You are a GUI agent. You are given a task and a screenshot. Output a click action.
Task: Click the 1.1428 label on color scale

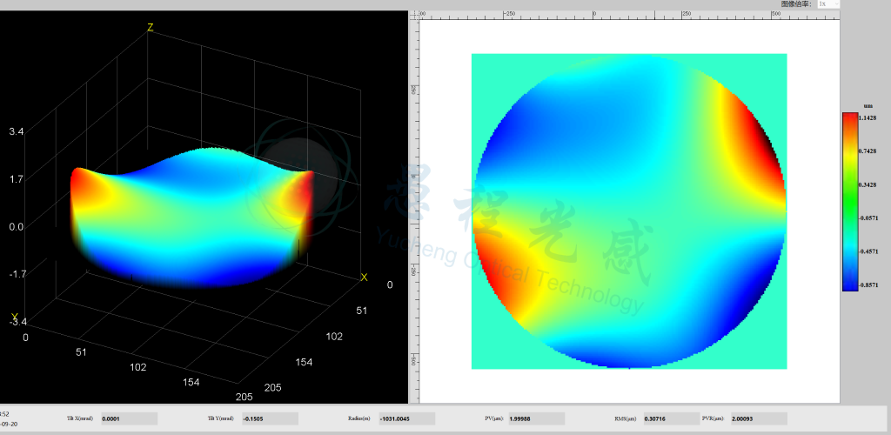[x=868, y=117]
